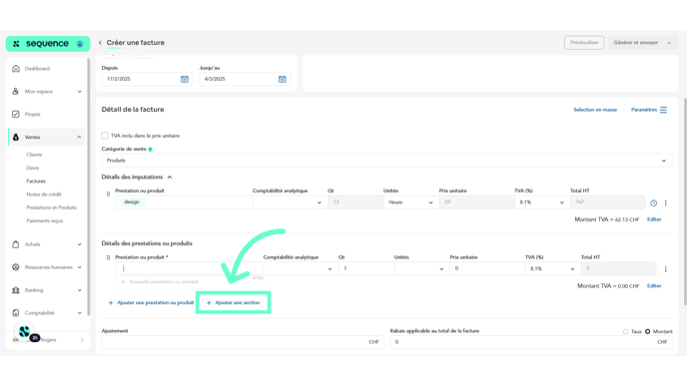Open the Jusqu'au date calendar picker
The width and height of the screenshot is (687, 386).
point(283,79)
